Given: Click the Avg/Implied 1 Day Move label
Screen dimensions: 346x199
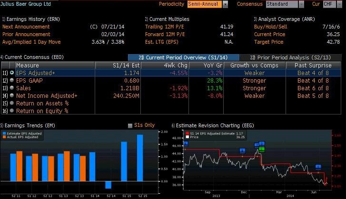Looking at the screenshot, I should [31, 42].
